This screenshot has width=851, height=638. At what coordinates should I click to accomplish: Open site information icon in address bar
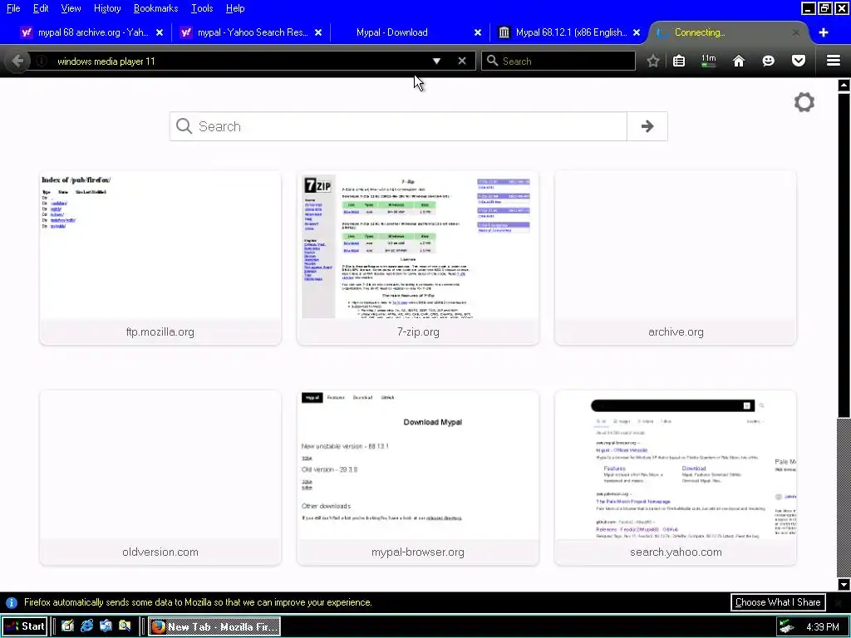pyautogui.click(x=42, y=61)
